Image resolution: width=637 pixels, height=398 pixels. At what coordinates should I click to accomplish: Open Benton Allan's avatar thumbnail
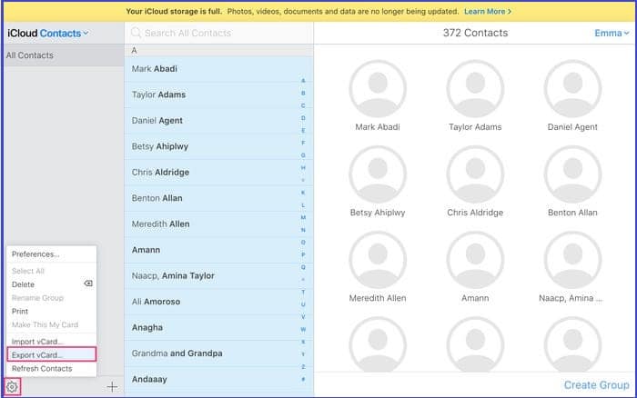coord(572,174)
